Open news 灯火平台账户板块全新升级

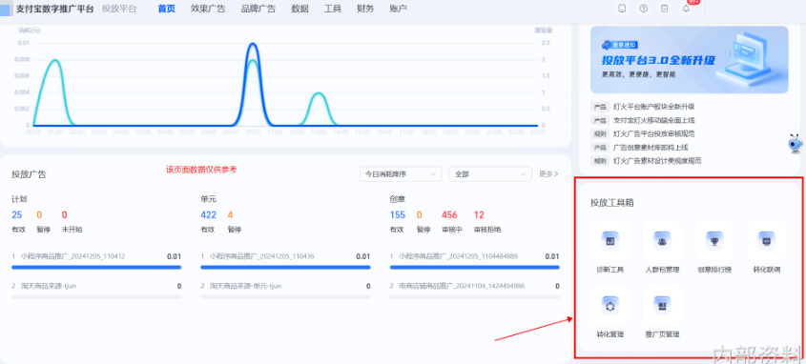click(x=653, y=107)
